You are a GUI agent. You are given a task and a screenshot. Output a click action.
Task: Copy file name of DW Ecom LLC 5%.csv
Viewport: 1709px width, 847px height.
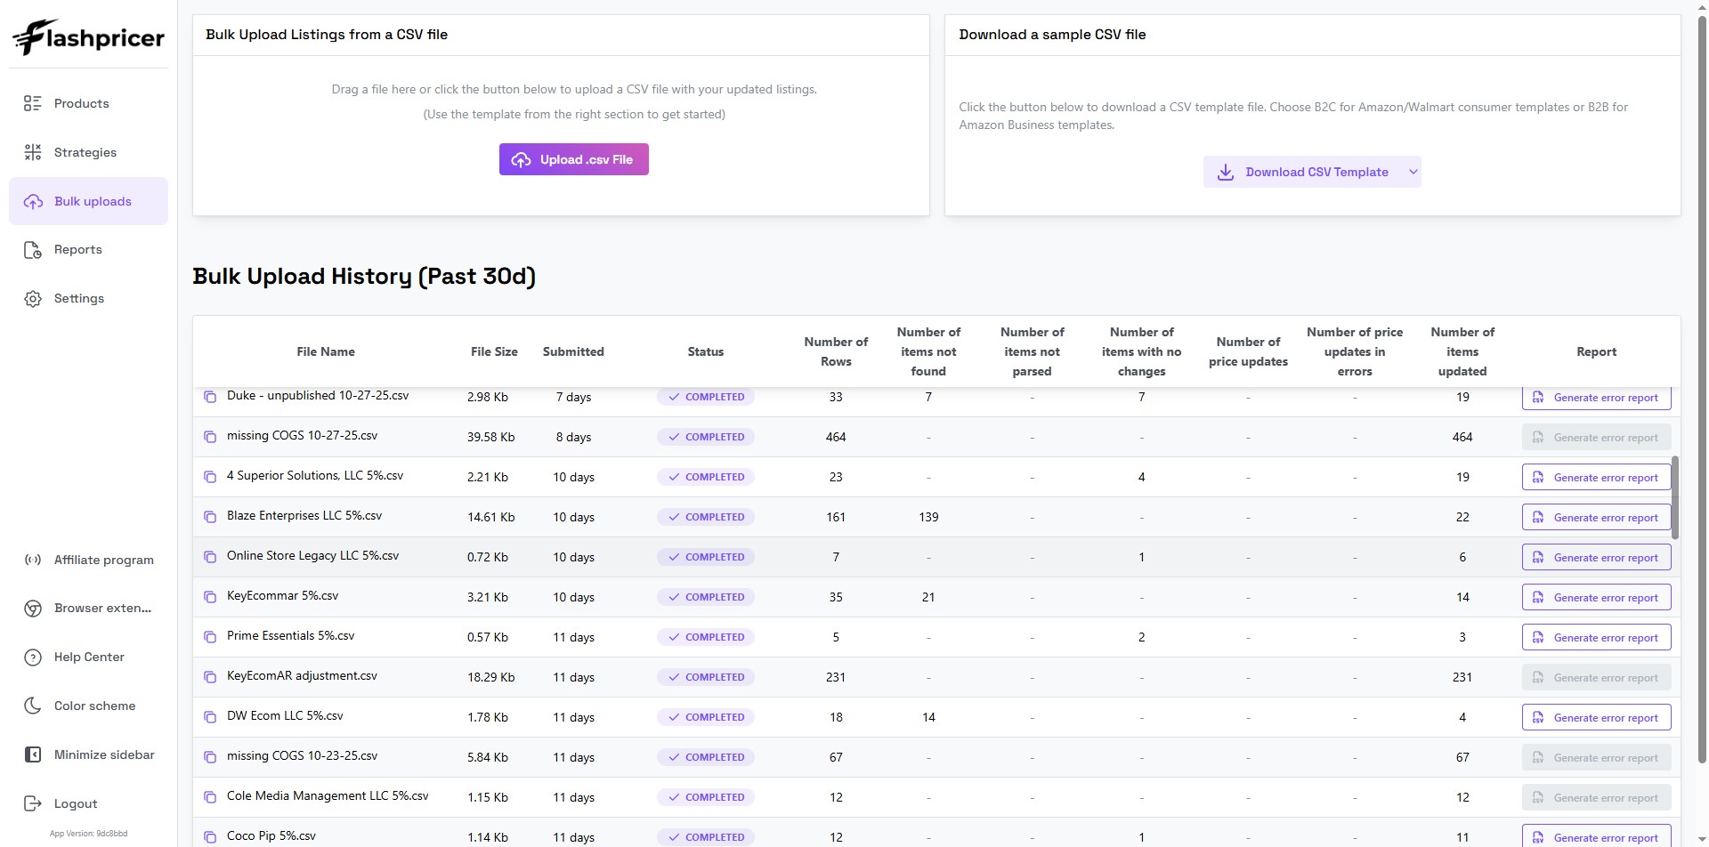(210, 717)
